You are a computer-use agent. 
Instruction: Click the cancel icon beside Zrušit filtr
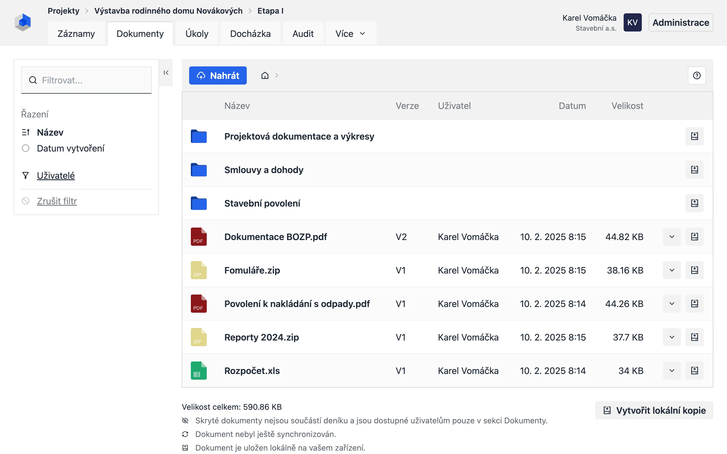(x=26, y=201)
